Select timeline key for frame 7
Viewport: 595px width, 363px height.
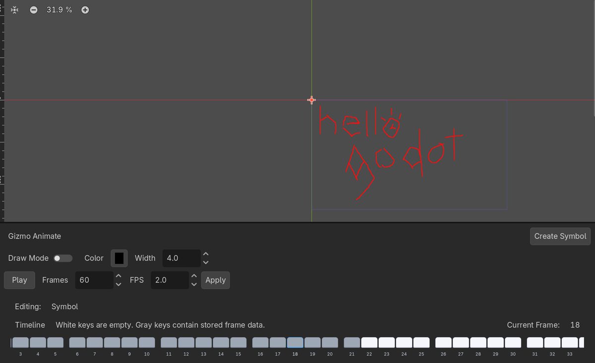[95, 342]
